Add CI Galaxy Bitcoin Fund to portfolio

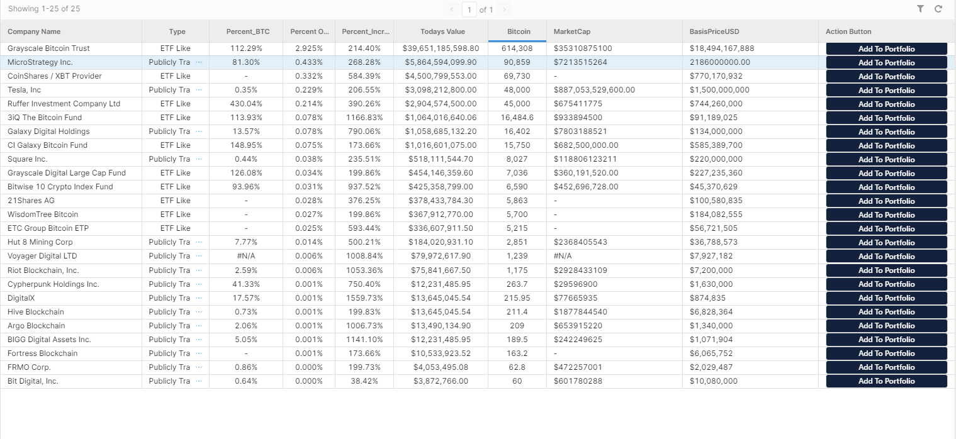coord(886,146)
